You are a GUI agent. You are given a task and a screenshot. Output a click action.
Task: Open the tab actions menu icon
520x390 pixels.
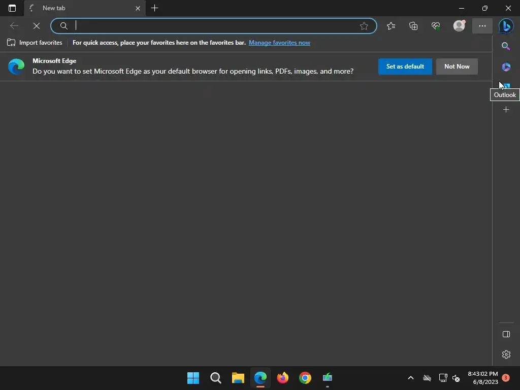click(x=12, y=8)
